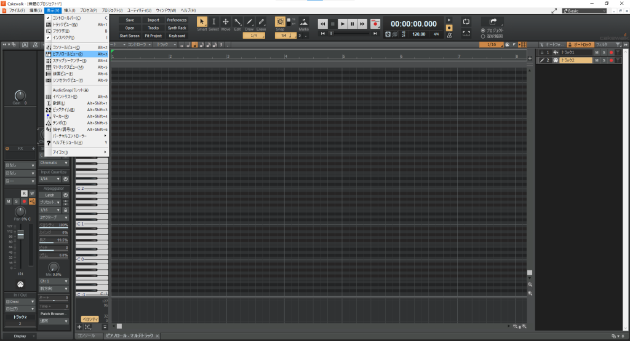This screenshot has height=341, width=630.
Task: Choose イベントリスト menu entry
Action: [77, 96]
